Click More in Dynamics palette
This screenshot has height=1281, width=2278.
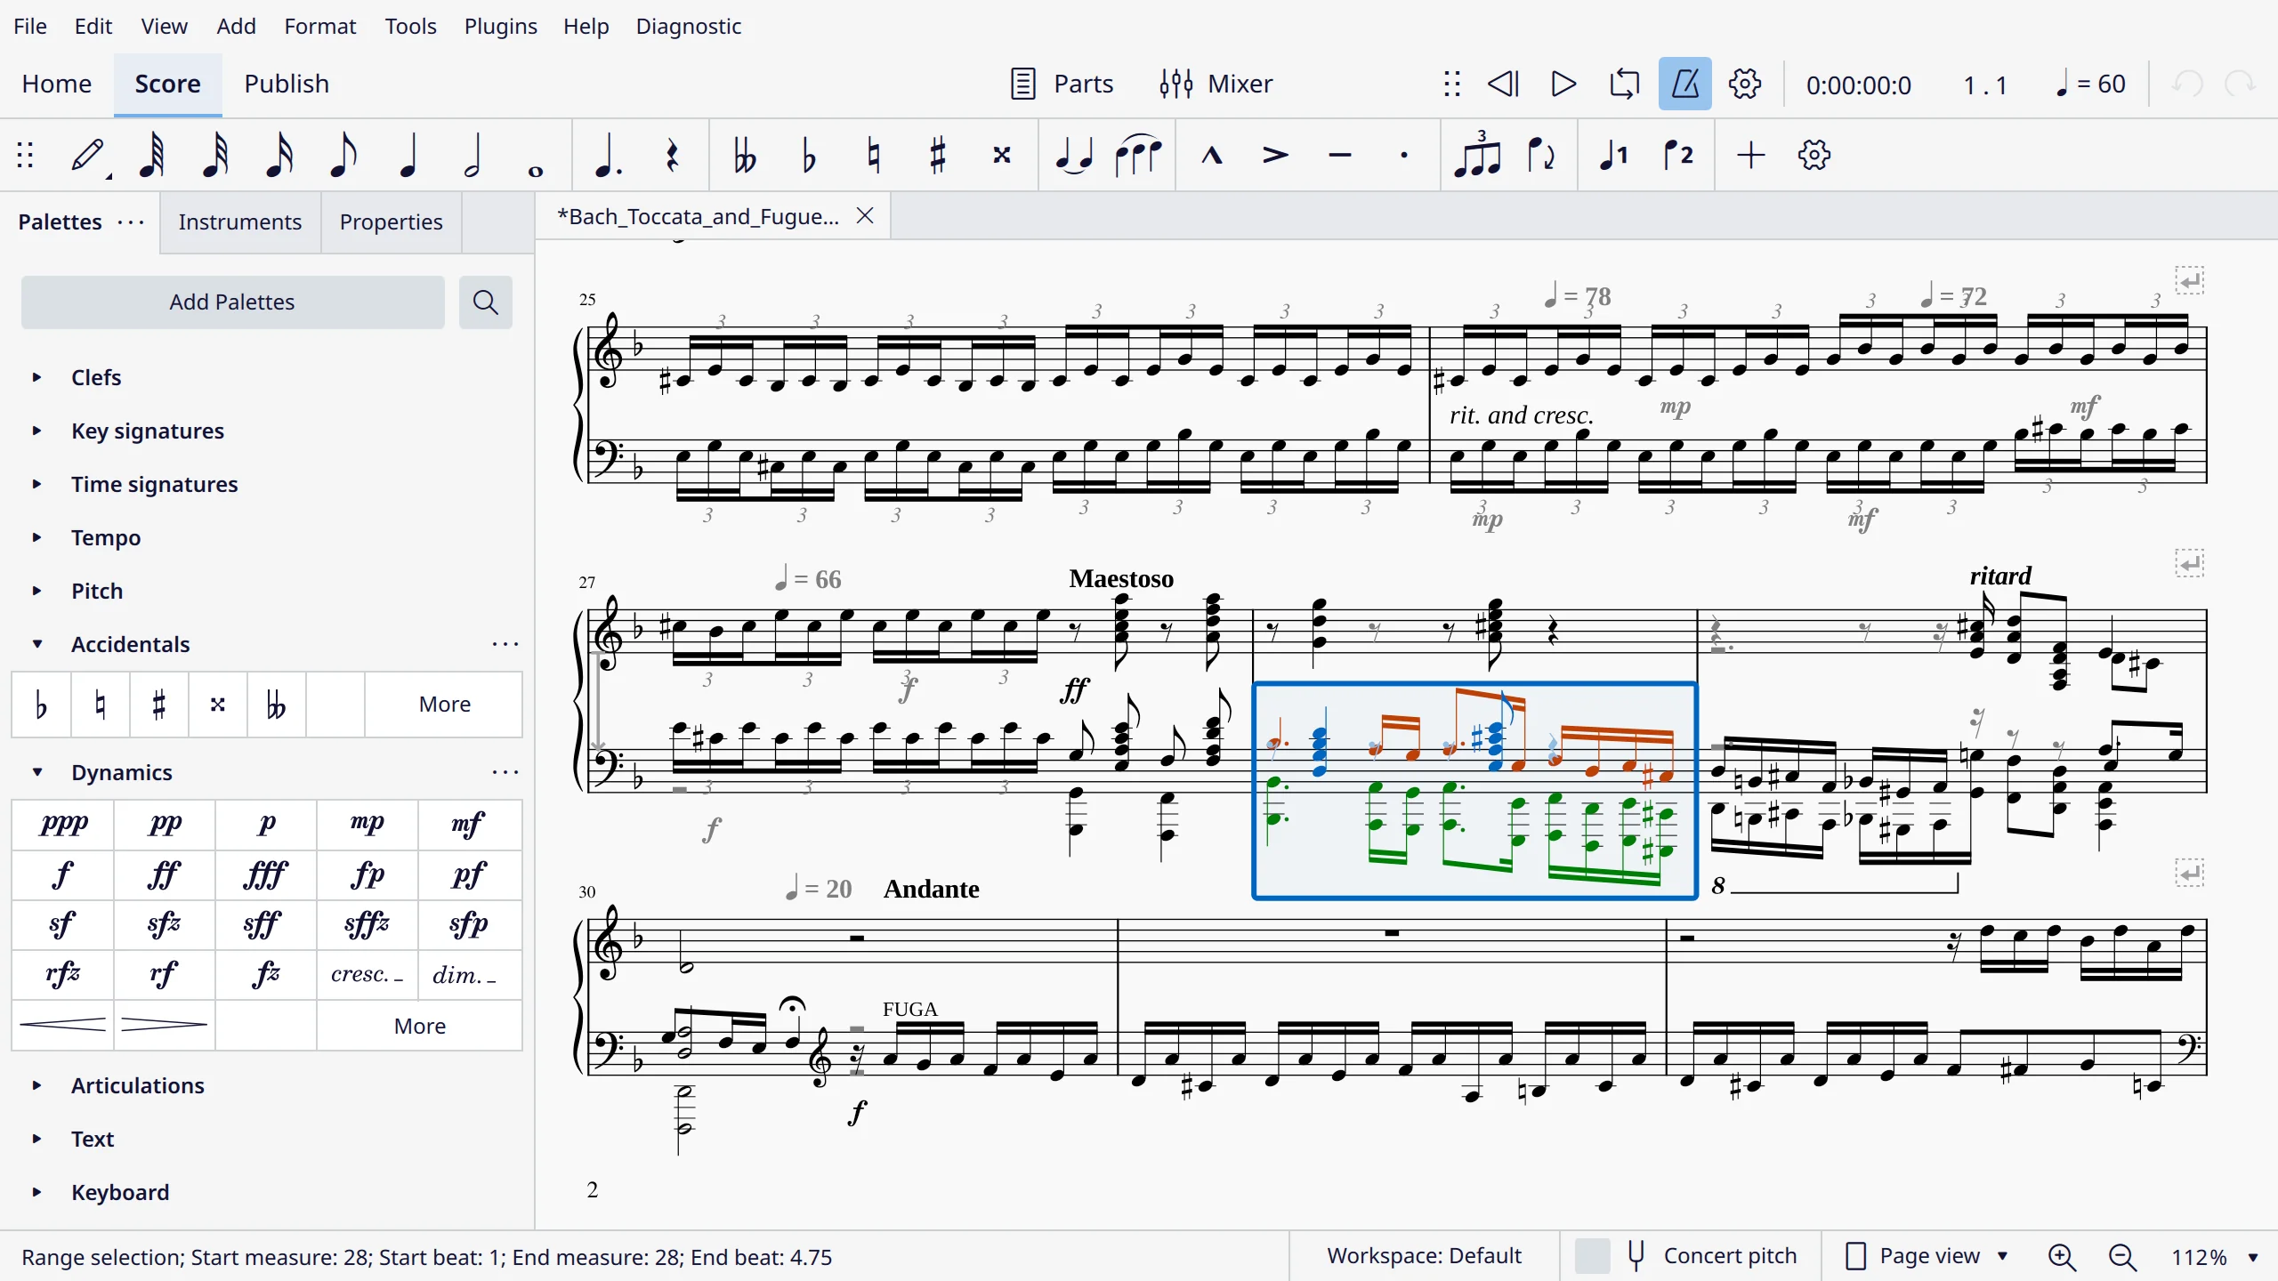click(420, 1026)
